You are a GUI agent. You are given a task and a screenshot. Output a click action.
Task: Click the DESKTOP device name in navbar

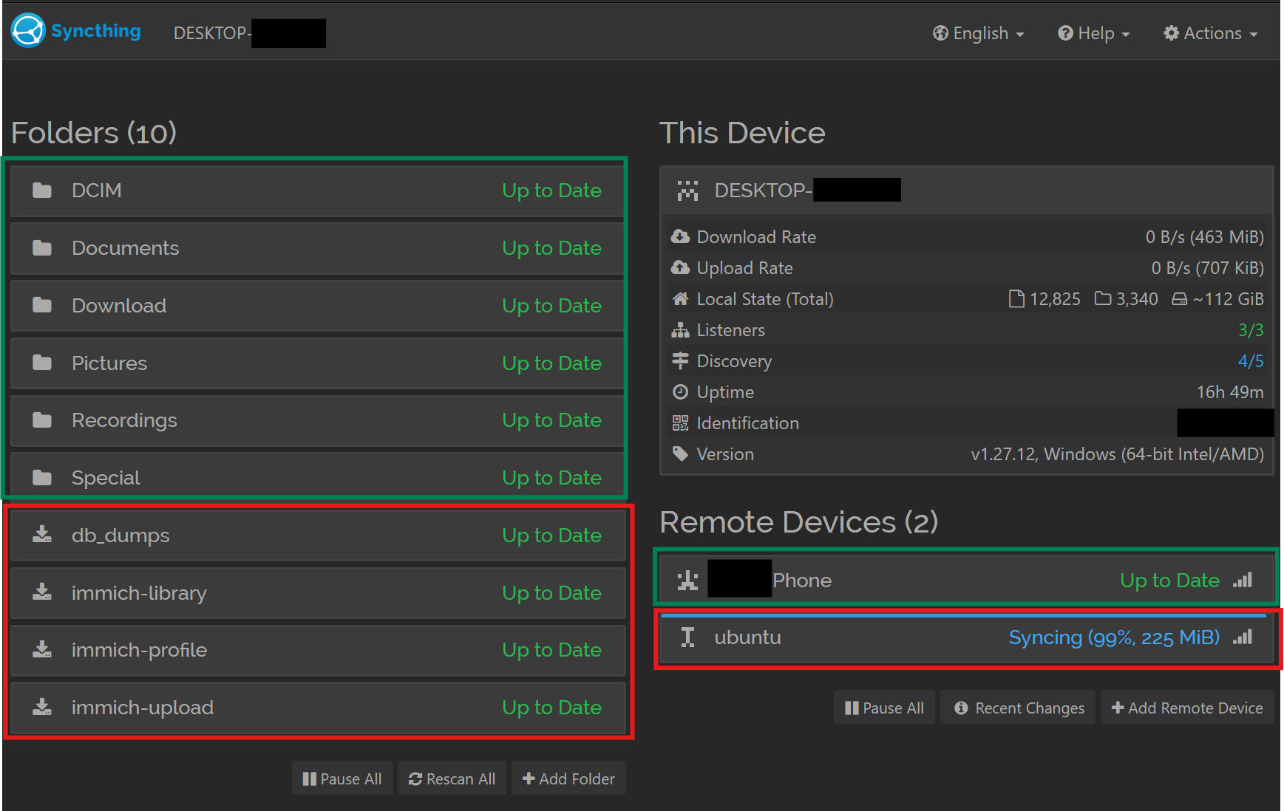point(249,33)
